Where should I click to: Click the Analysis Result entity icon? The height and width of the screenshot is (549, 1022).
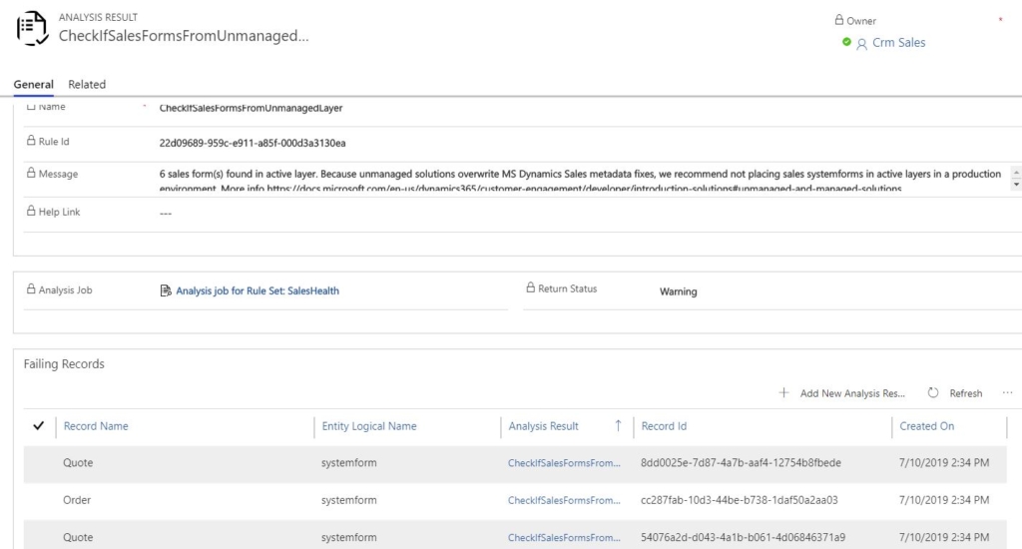[34, 27]
